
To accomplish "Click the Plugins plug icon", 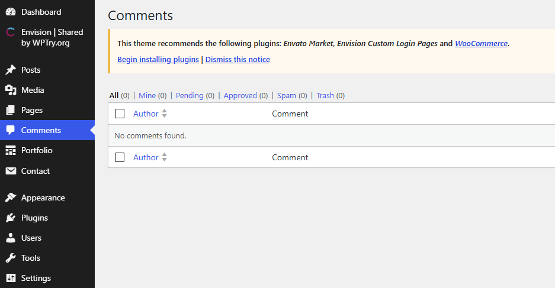I will click(x=11, y=218).
